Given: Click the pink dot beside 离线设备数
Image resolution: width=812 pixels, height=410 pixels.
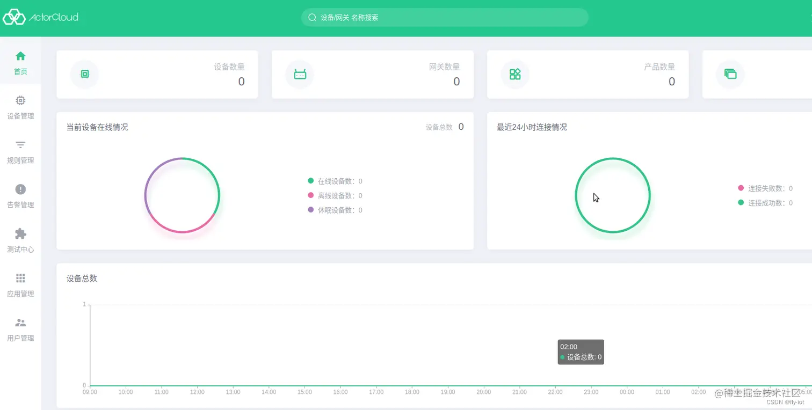Looking at the screenshot, I should (x=310, y=195).
